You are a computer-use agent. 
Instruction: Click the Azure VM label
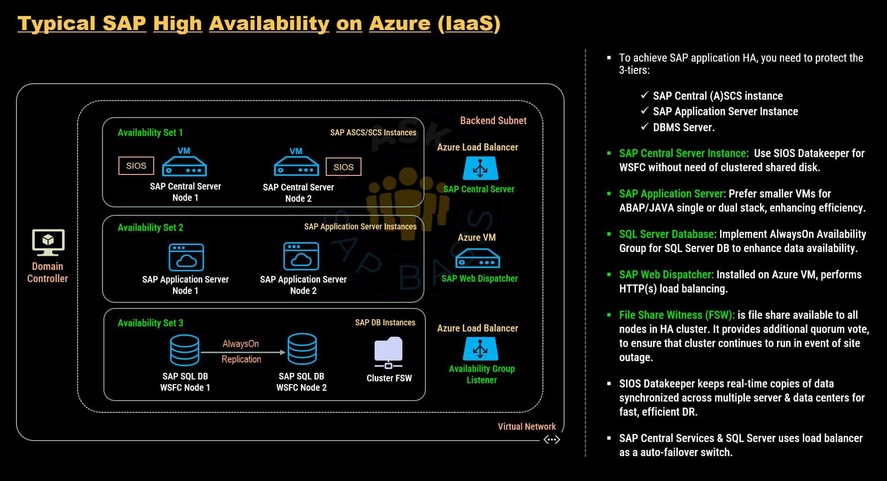point(477,237)
